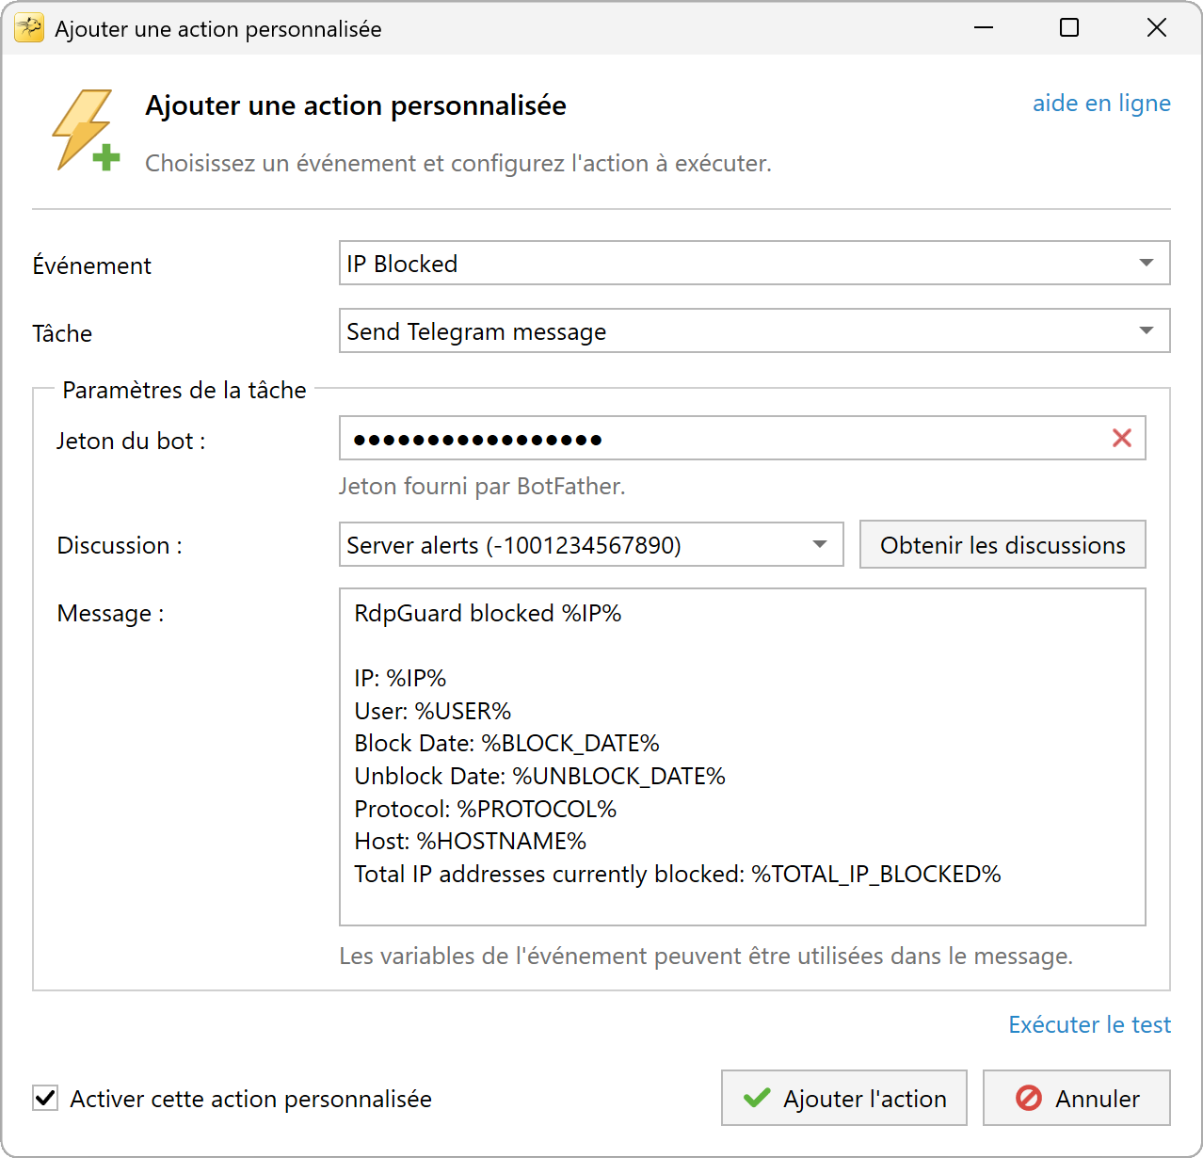Viewport: 1203px width, 1158px height.
Task: Open the Tâche dropdown showing Send Telegram message
Action: tap(754, 330)
